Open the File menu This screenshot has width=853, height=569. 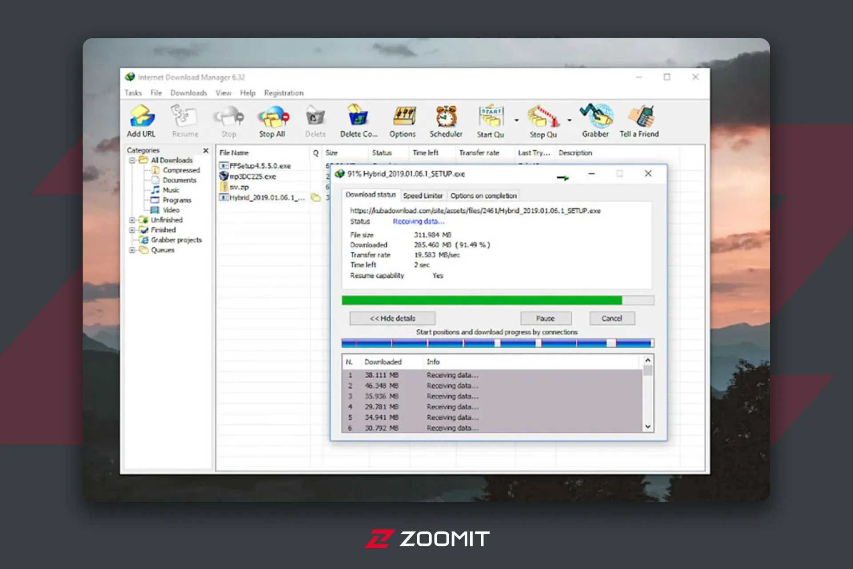[x=156, y=93]
